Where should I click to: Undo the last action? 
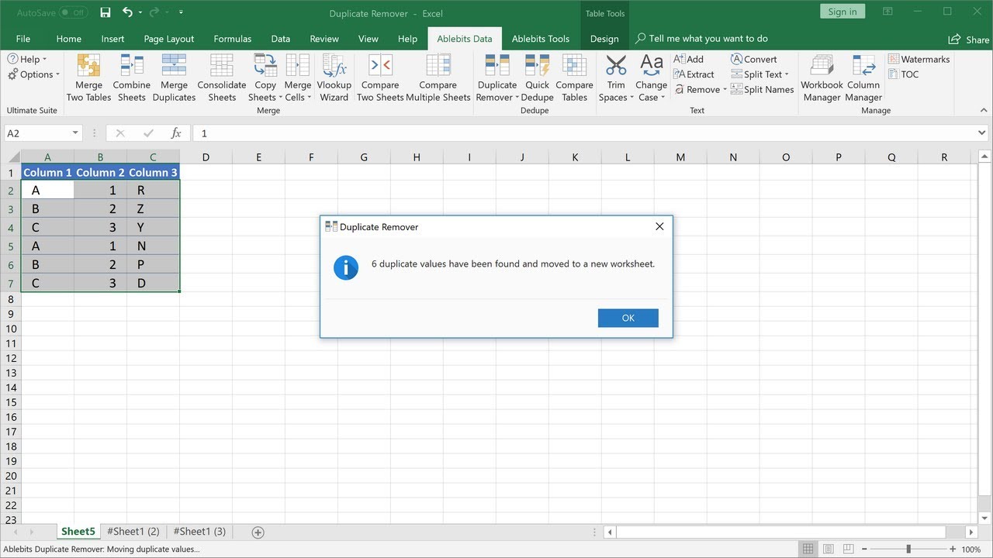point(128,12)
